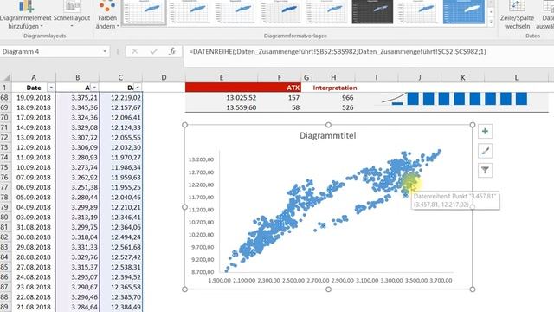554x312 pixels.
Task: Click cell with date 21.08.2018
Action: click(34, 307)
